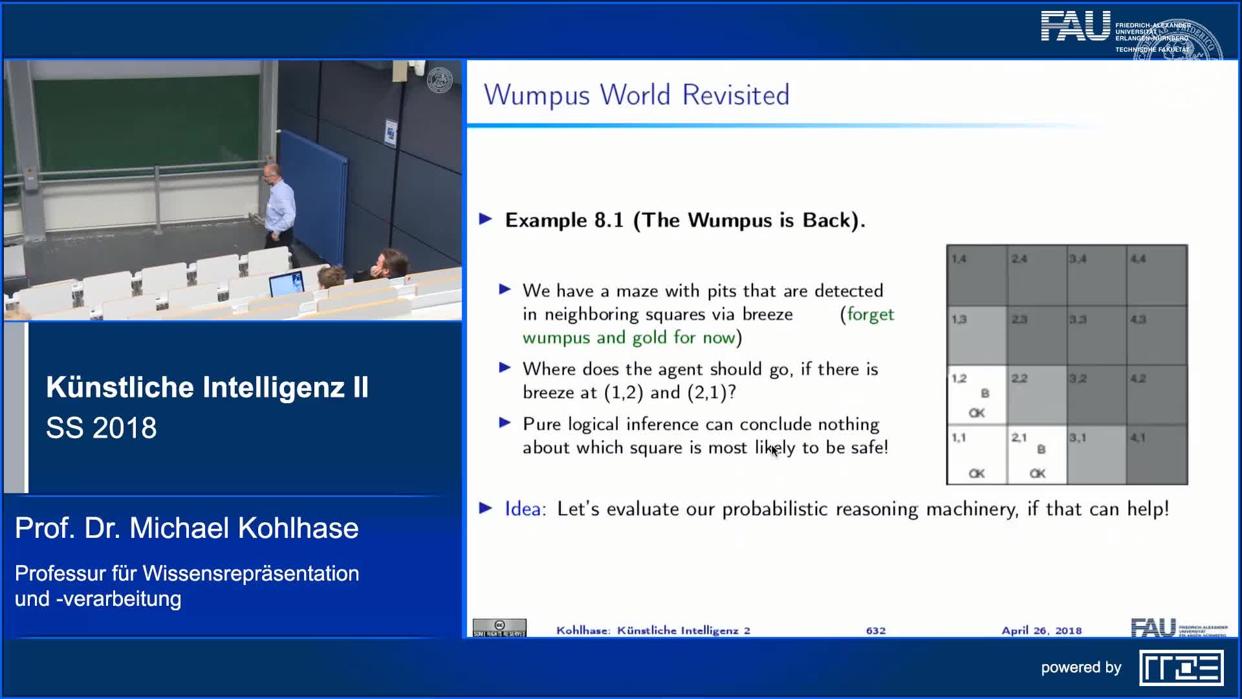
Task: Click the small FAU logo in slide footer
Action: click(x=1153, y=627)
